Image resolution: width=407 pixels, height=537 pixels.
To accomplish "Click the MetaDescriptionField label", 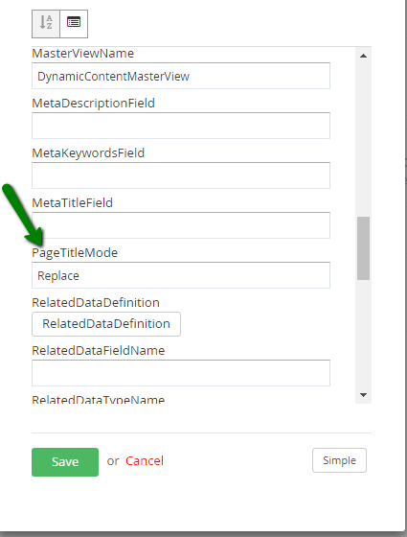I will (x=94, y=104).
